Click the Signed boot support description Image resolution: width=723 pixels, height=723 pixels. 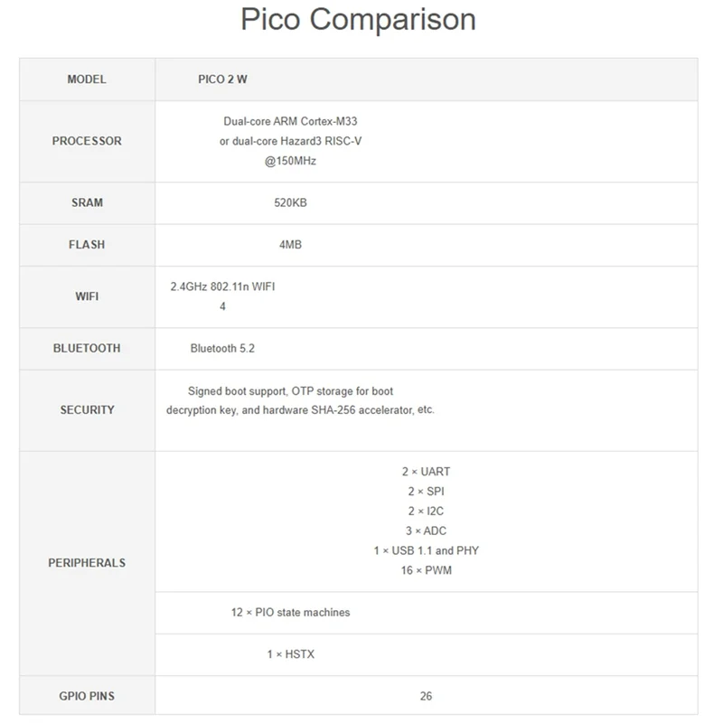[x=290, y=391]
